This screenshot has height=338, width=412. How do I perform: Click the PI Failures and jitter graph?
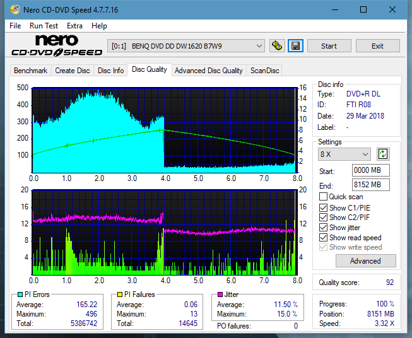pos(165,232)
